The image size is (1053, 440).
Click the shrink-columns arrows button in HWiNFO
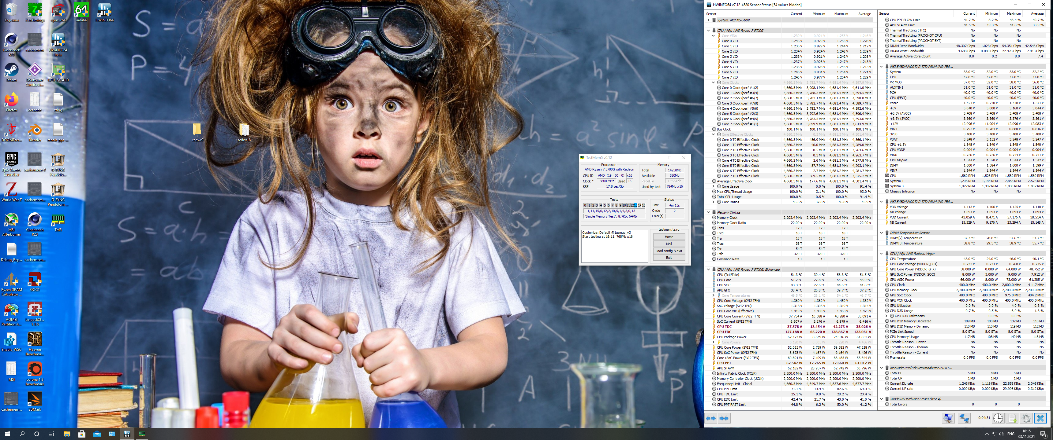click(724, 418)
